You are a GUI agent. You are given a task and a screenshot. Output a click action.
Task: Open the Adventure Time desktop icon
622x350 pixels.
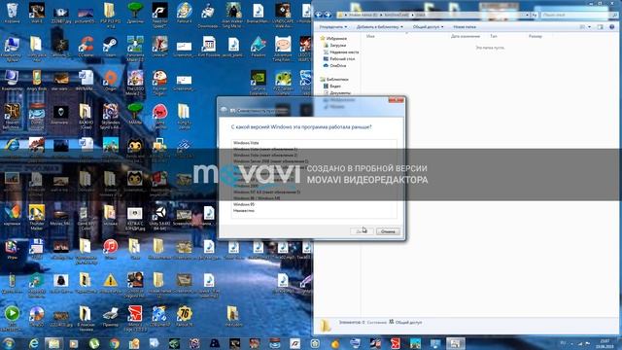(283, 49)
